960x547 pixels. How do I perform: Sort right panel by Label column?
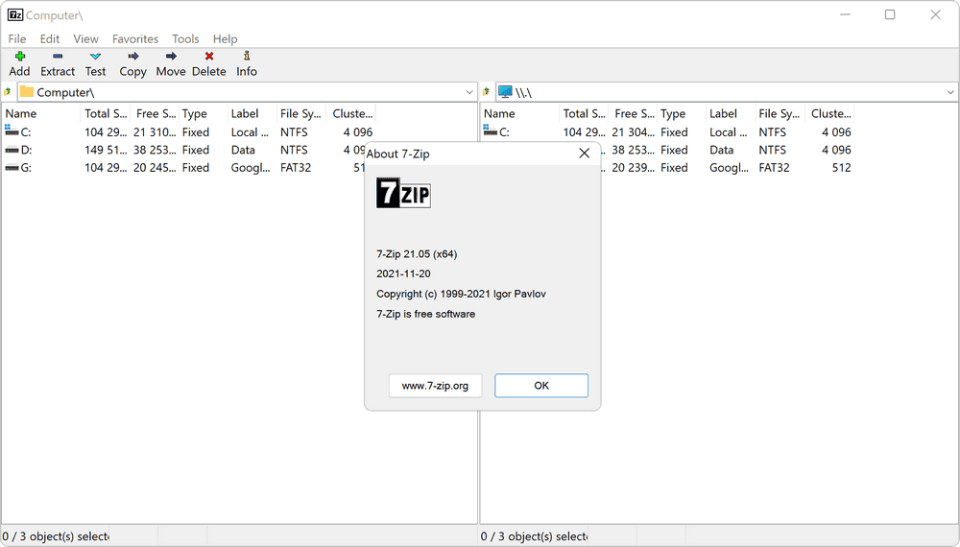(x=731, y=113)
